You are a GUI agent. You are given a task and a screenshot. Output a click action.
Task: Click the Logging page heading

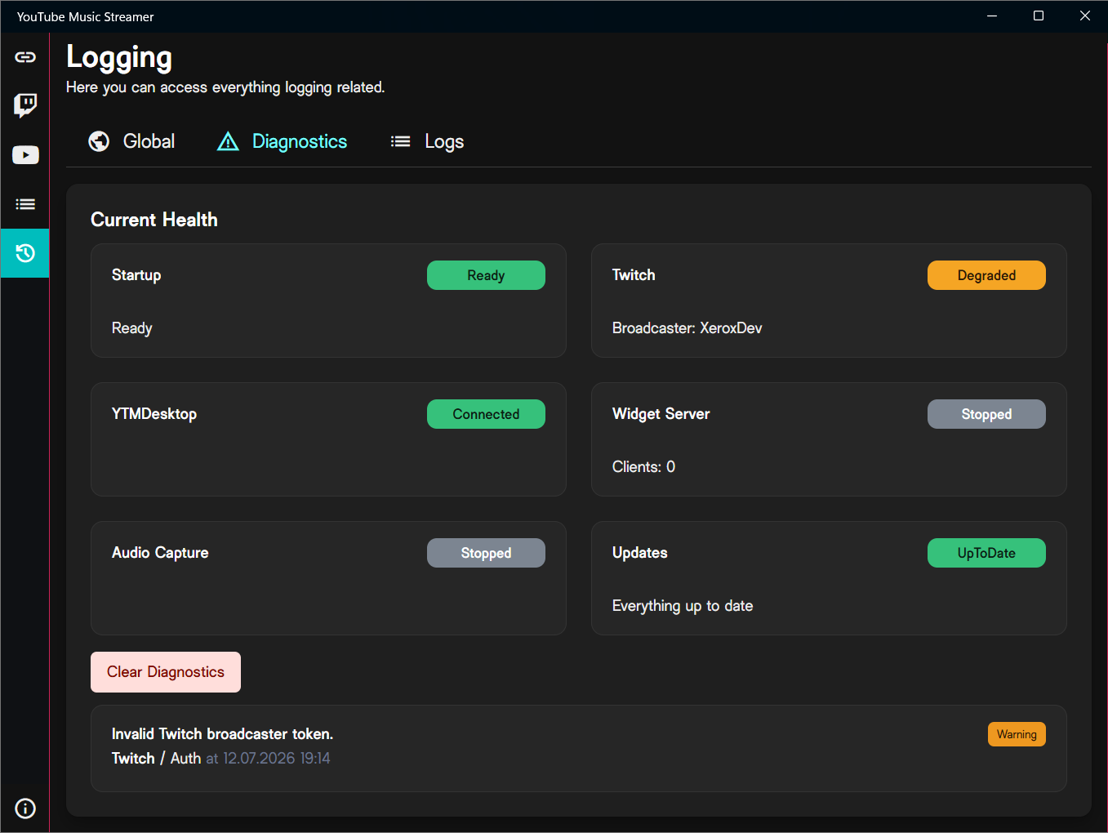click(119, 57)
